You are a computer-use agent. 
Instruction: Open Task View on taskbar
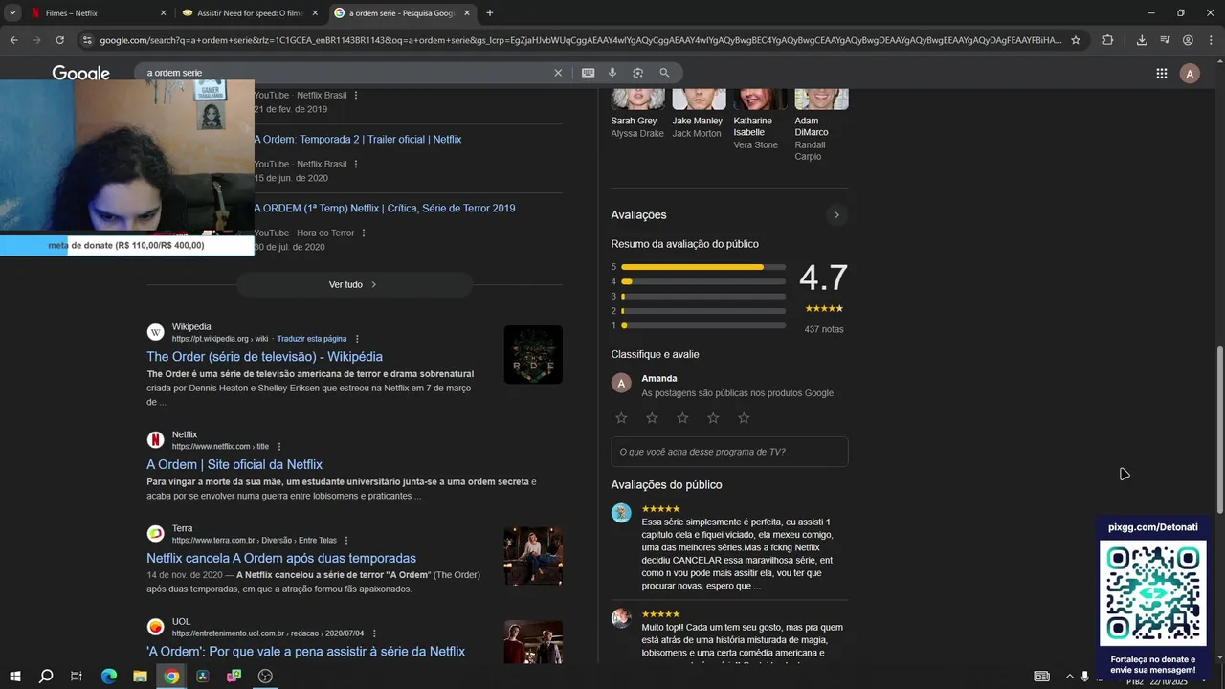coord(77,676)
